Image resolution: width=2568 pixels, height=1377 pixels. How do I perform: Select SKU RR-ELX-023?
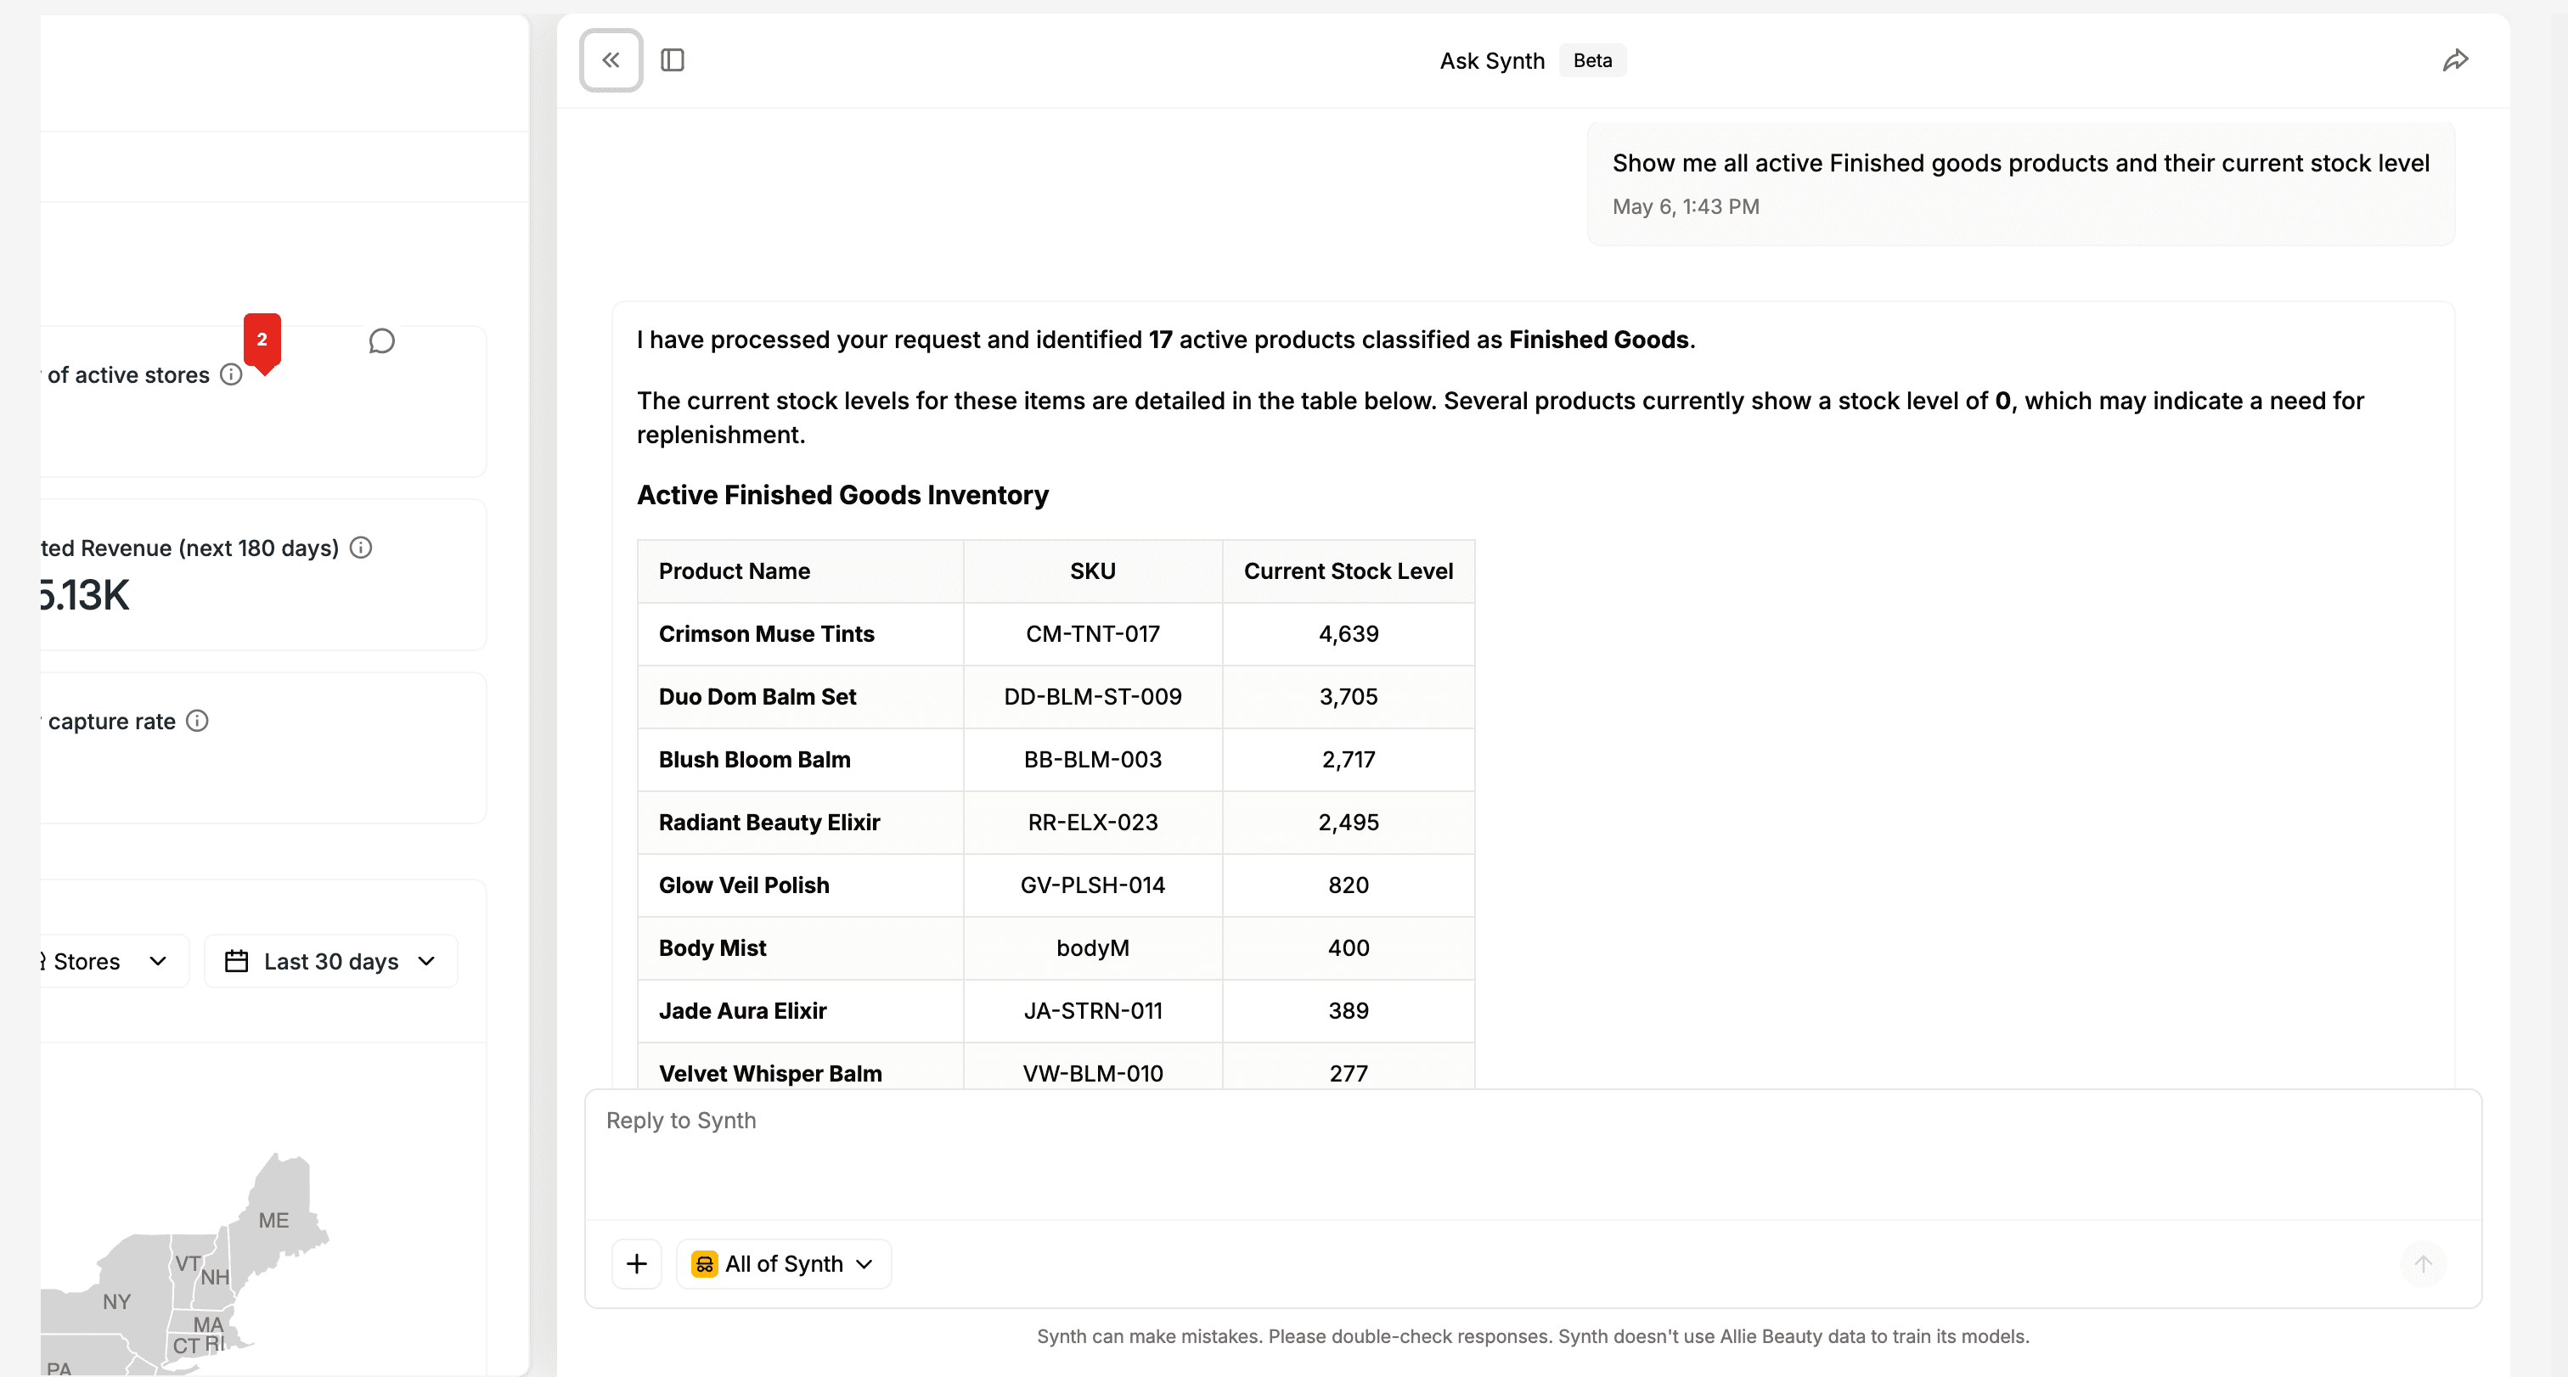click(1093, 823)
